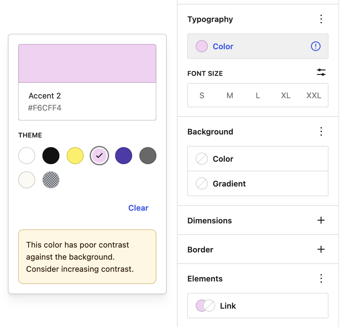The width and height of the screenshot is (340, 327).
Task: Expand Border with plus icon
Action: pos(321,249)
